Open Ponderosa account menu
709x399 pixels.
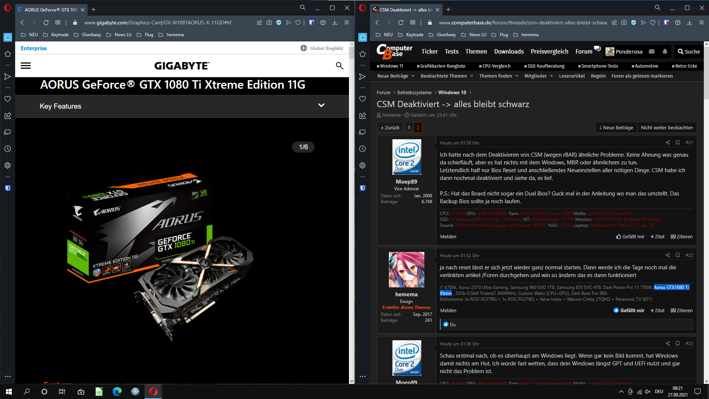(624, 52)
